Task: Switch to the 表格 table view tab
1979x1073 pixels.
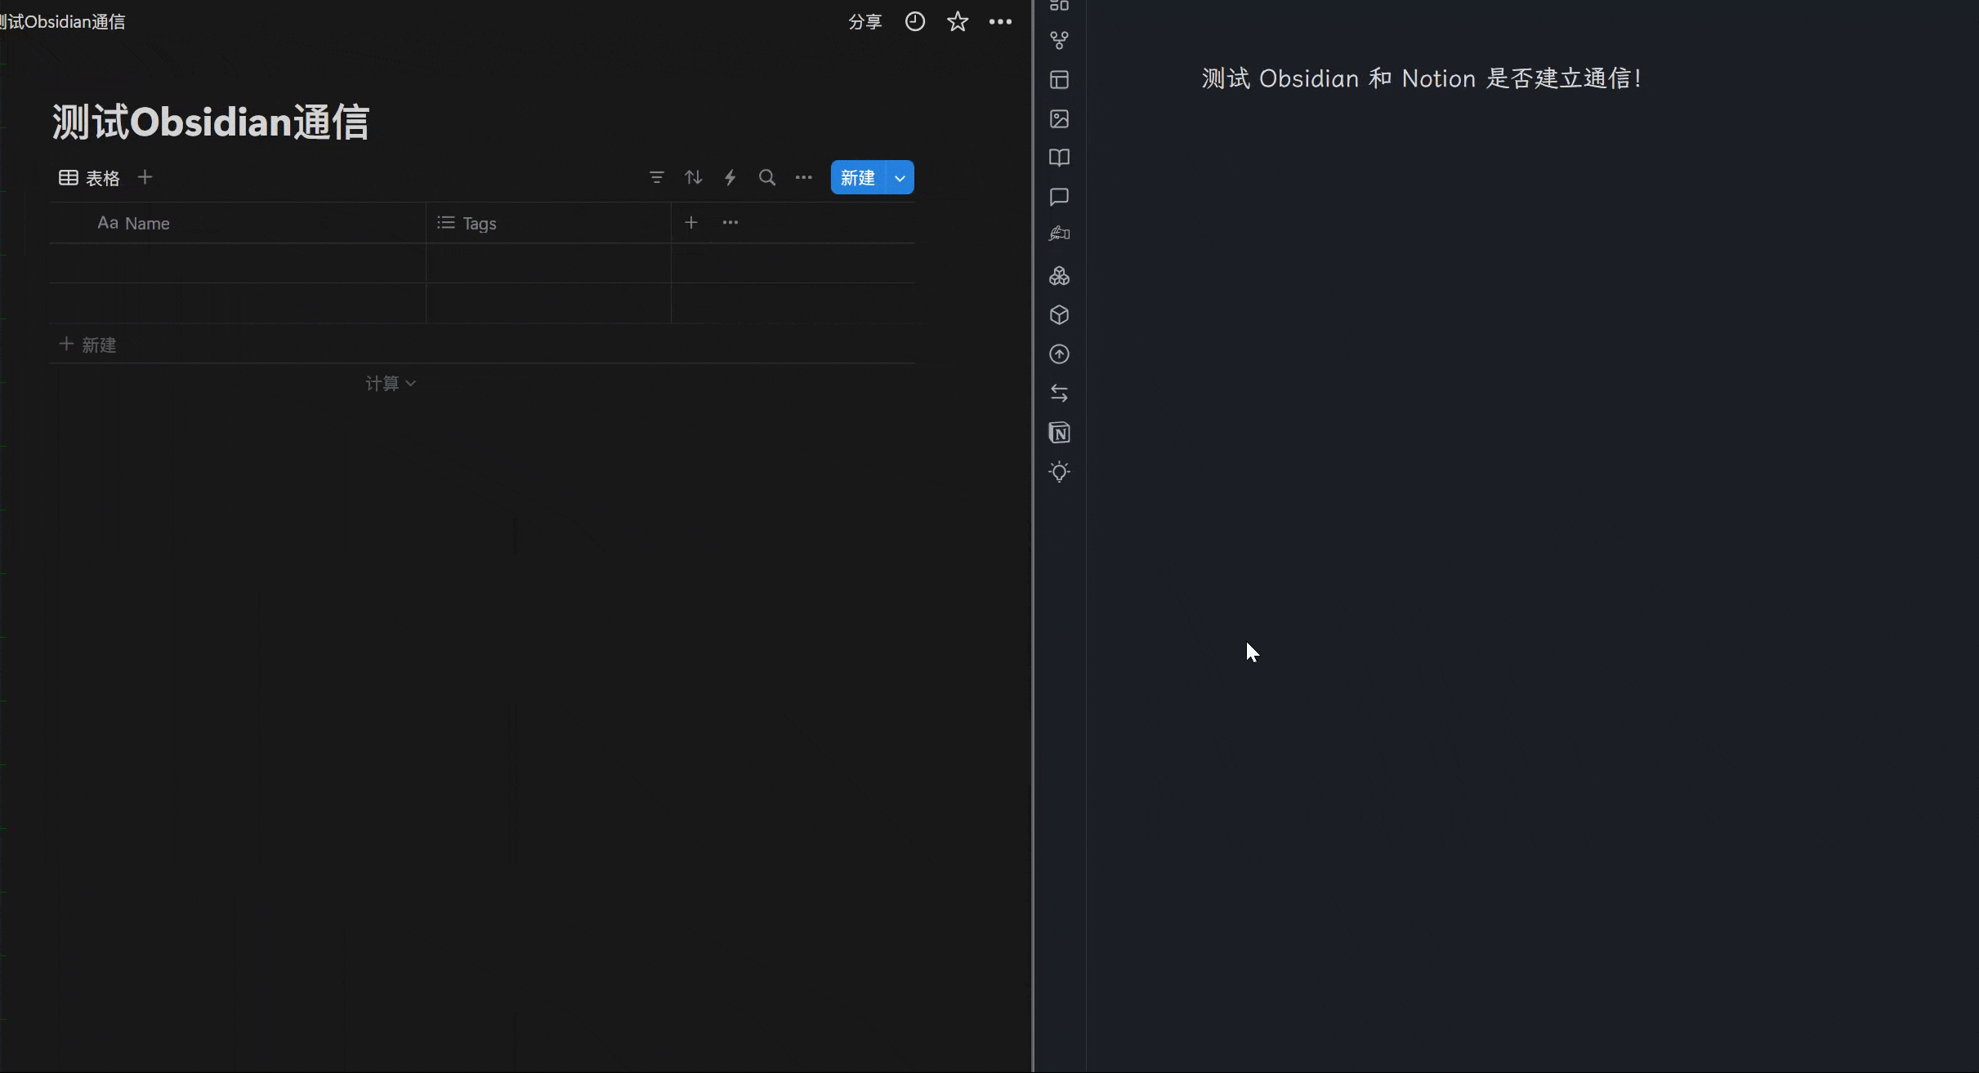Action: 90,178
